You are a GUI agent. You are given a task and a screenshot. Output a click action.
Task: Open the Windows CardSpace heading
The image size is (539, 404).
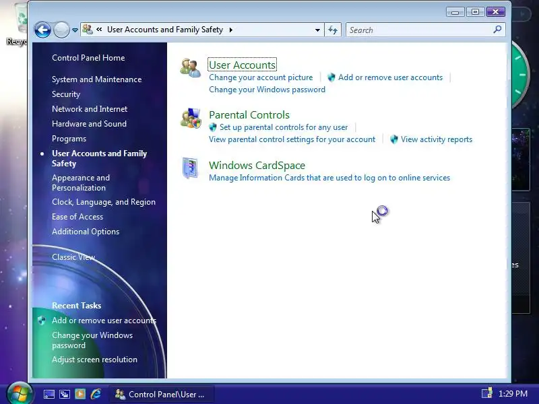(x=257, y=165)
